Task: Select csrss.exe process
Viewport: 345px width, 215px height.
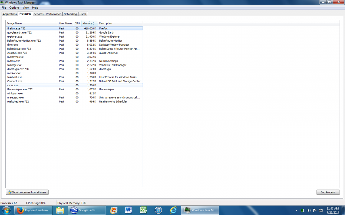Action: [74, 85]
